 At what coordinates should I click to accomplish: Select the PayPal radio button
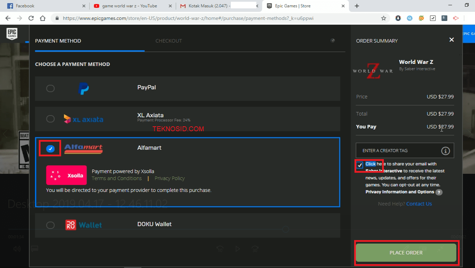pos(50,88)
